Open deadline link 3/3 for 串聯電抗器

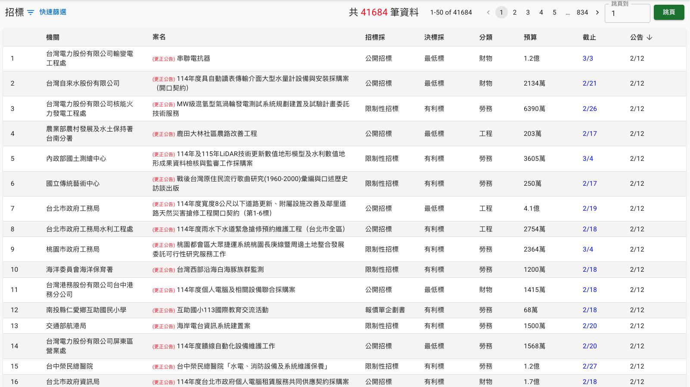tap(588, 58)
